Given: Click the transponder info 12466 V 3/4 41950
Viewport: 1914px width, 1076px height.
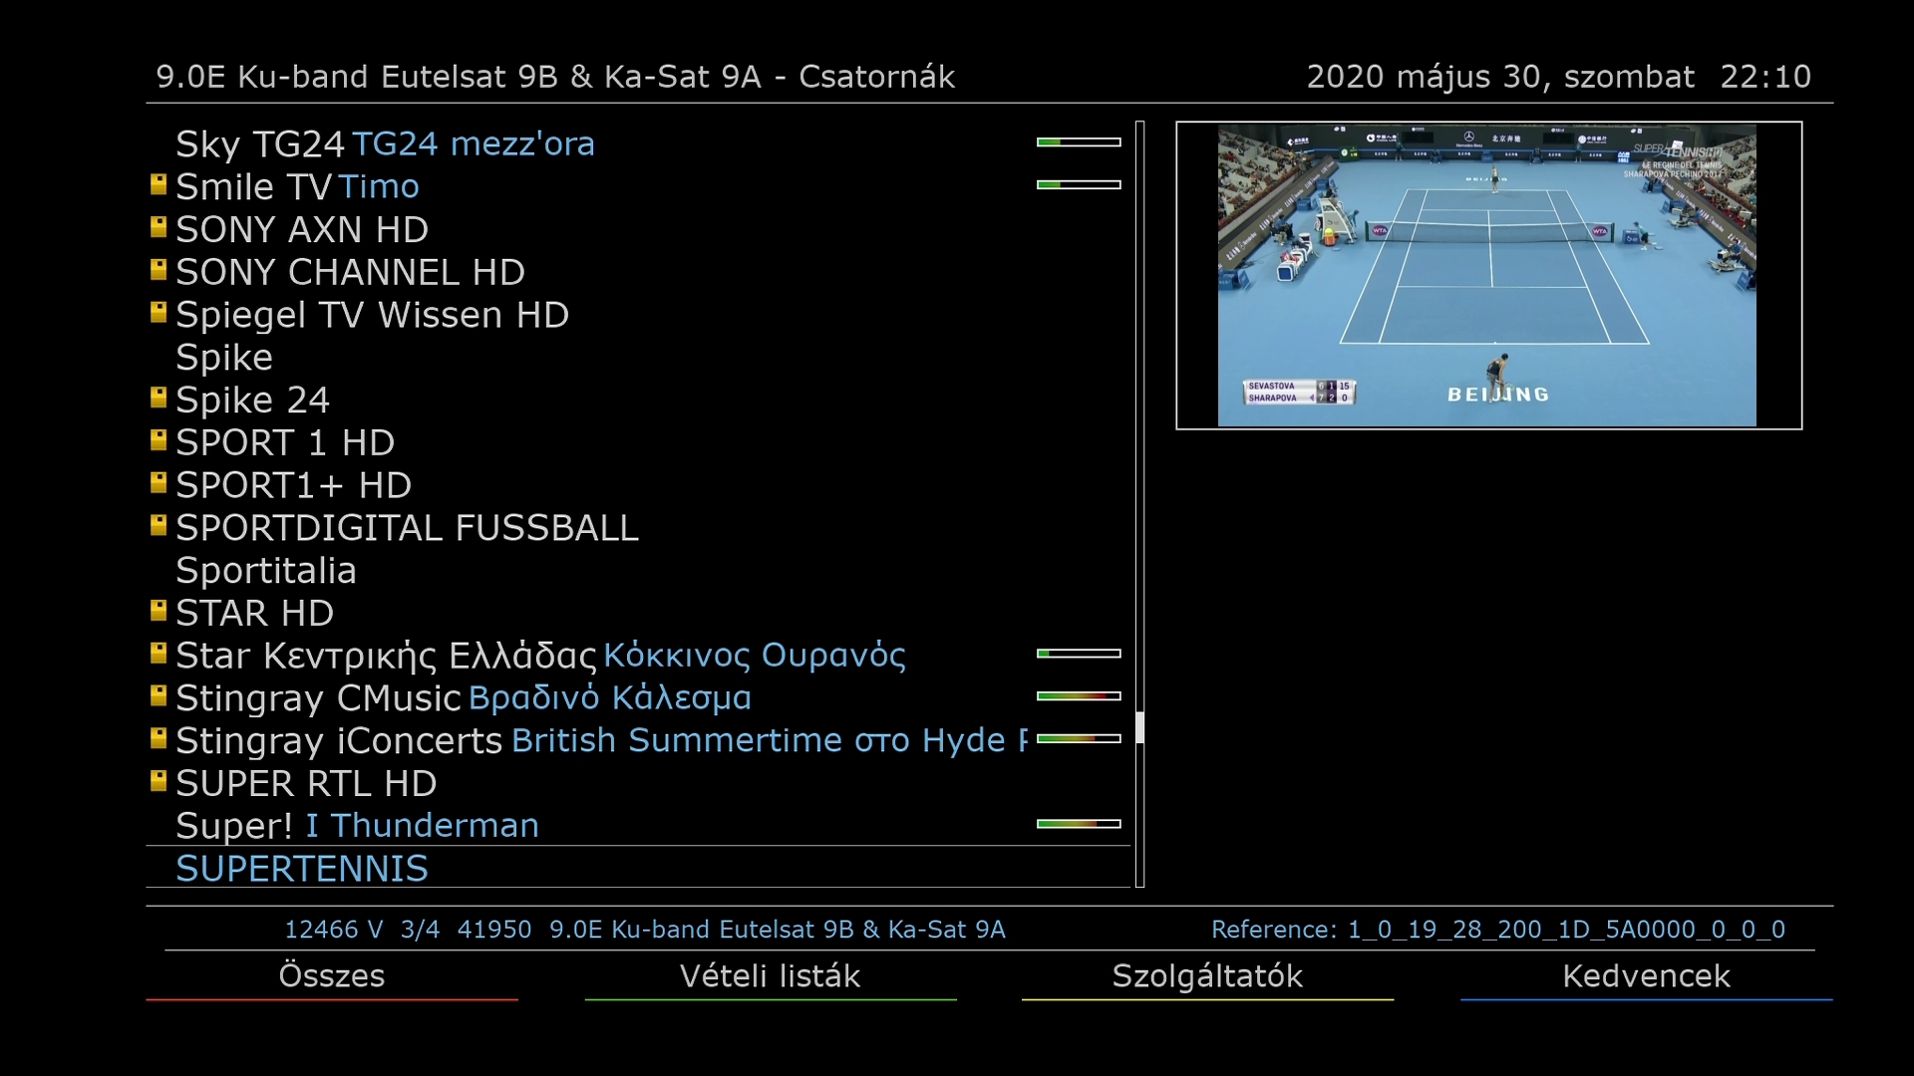Looking at the screenshot, I should pos(409,930).
